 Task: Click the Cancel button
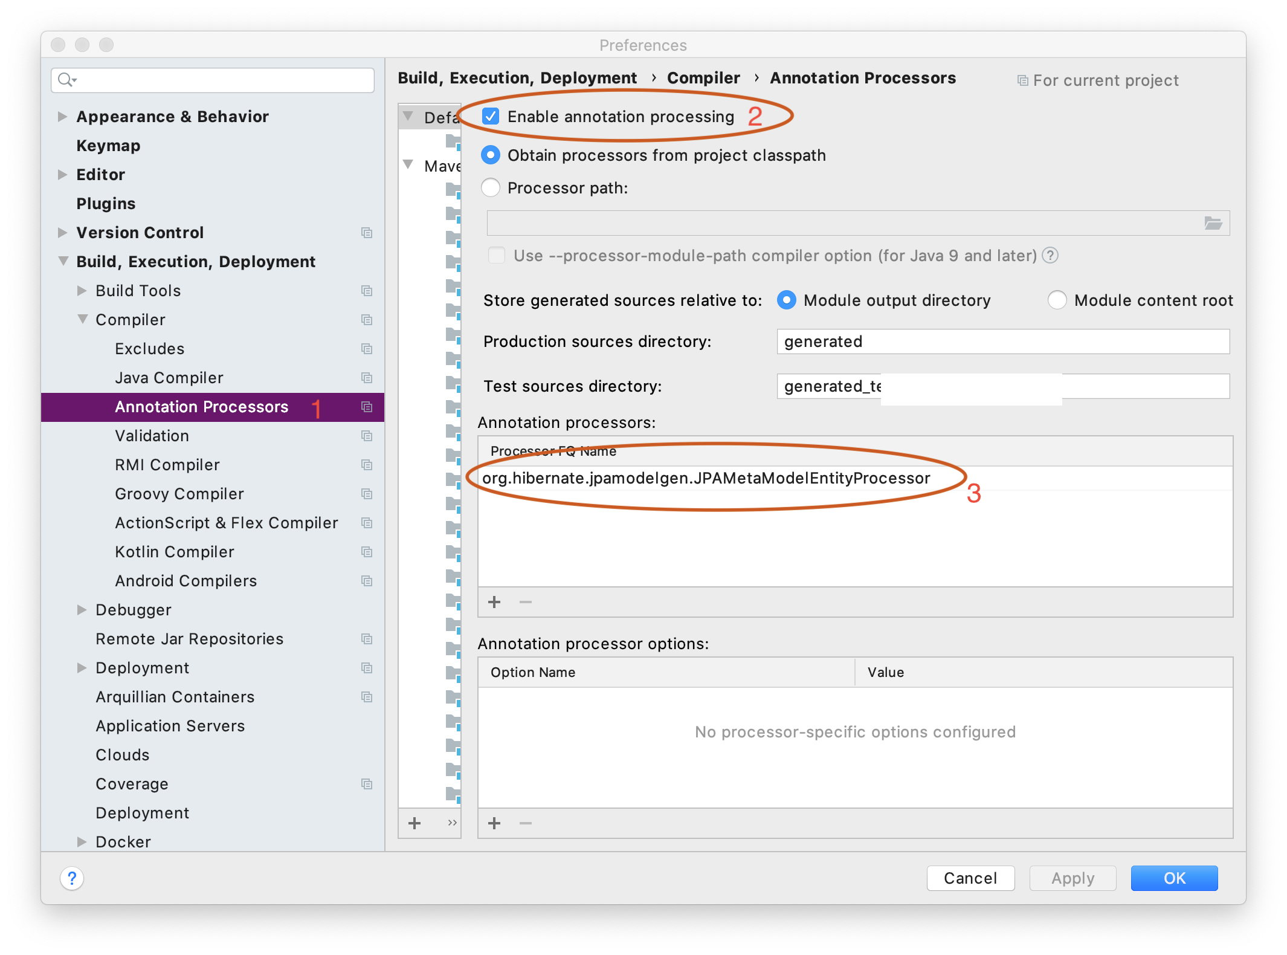[x=970, y=878]
